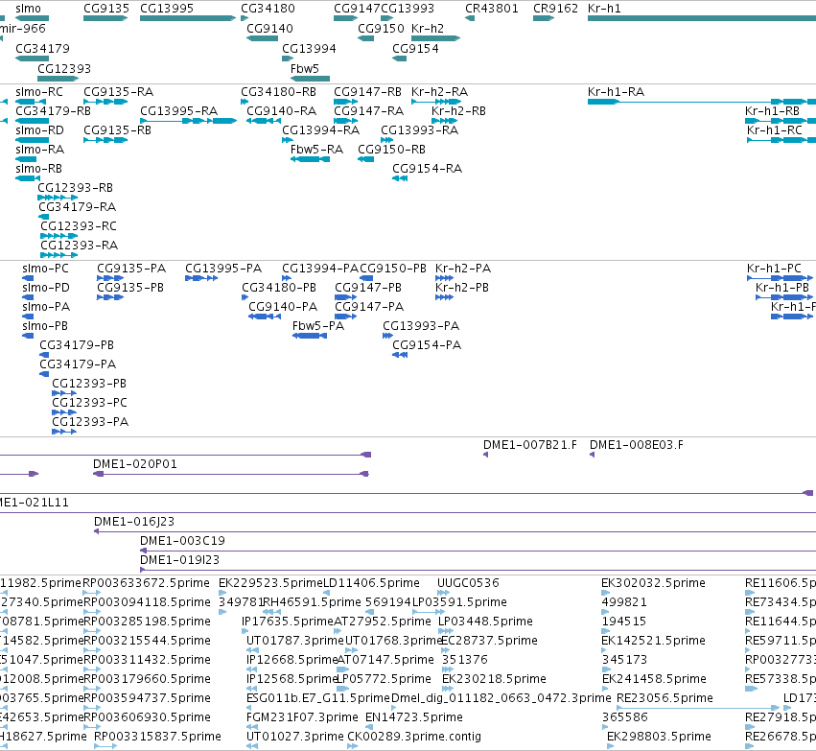Click the CG13995 gene label

[x=167, y=9]
